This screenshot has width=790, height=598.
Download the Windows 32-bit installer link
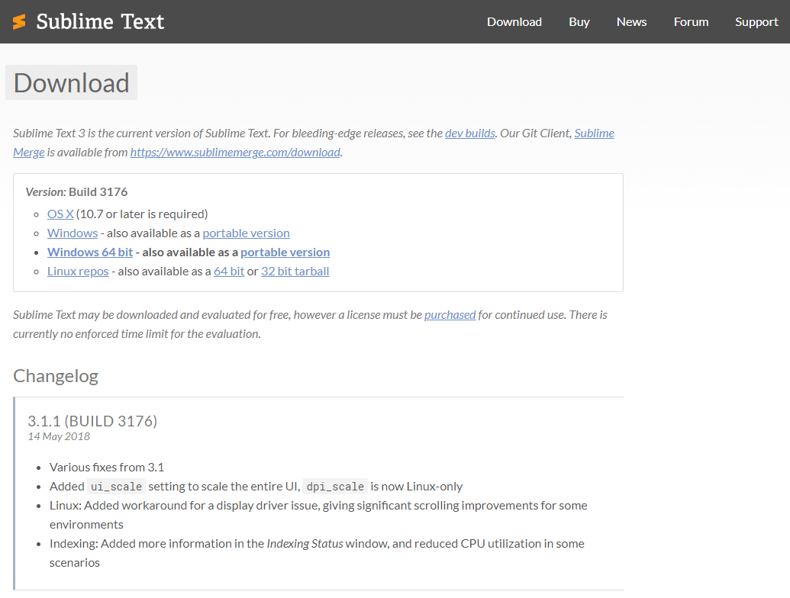point(73,233)
